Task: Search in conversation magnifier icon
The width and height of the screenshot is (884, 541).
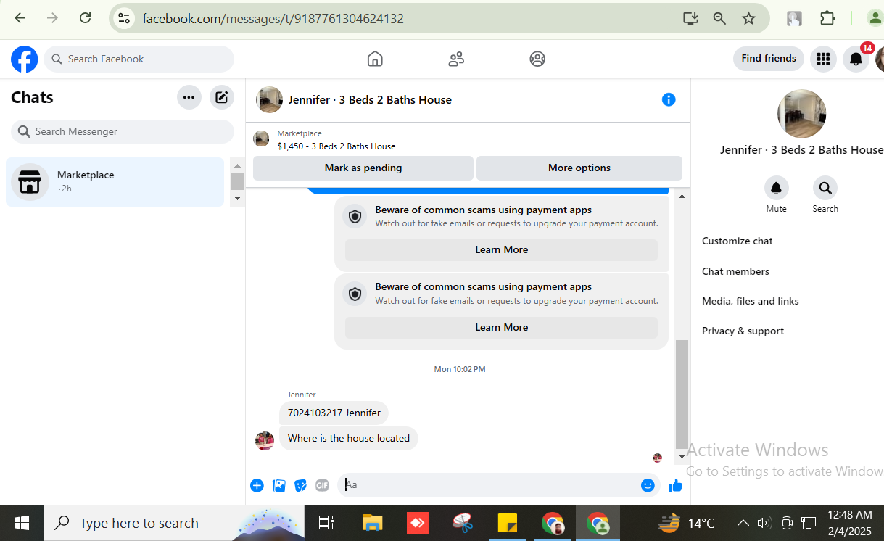Action: (x=825, y=189)
